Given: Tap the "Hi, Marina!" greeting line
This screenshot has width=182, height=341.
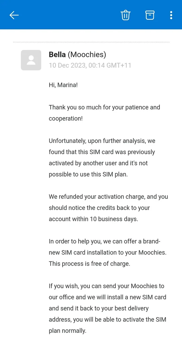Looking at the screenshot, I should tap(63, 85).
